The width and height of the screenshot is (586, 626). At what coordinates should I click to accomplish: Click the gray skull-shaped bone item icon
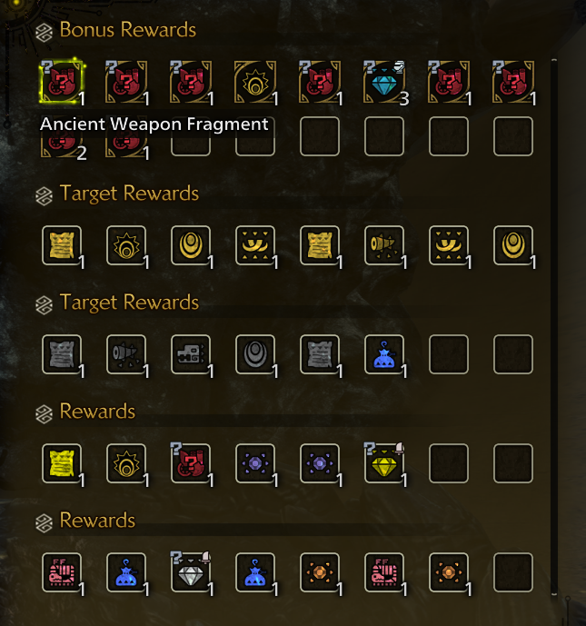tap(191, 354)
